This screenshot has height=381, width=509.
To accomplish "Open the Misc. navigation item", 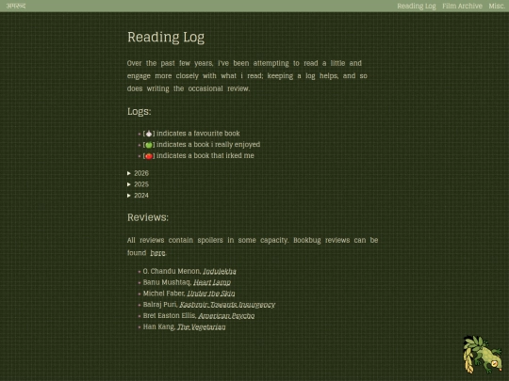I will [x=497, y=6].
